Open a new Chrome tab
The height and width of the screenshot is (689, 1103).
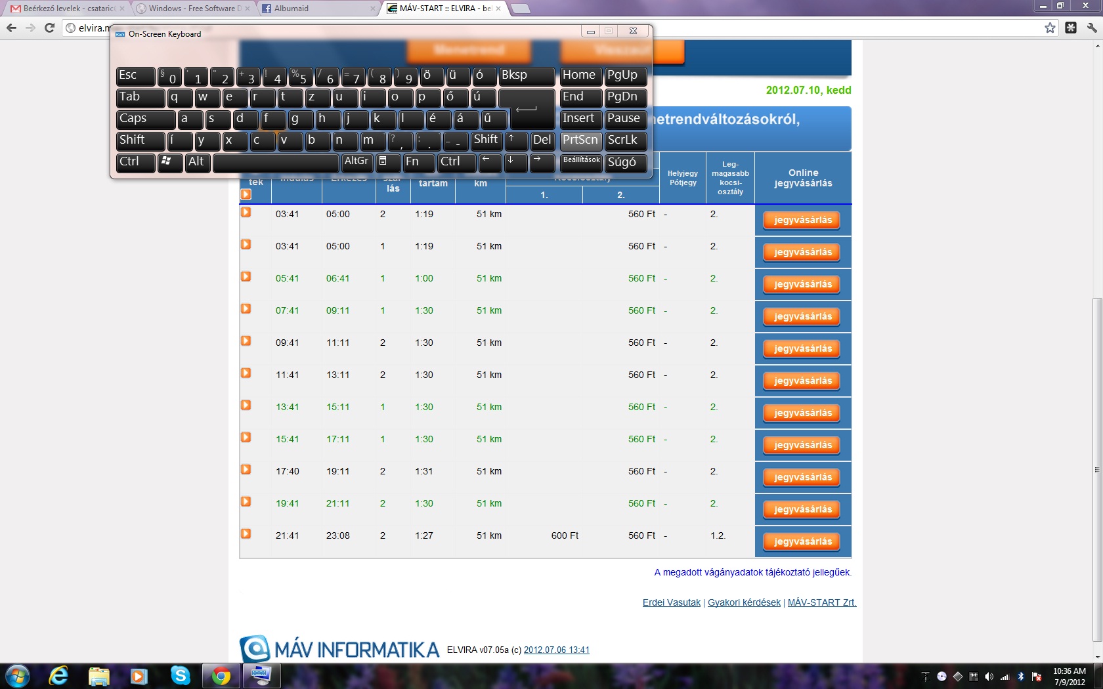coord(520,9)
